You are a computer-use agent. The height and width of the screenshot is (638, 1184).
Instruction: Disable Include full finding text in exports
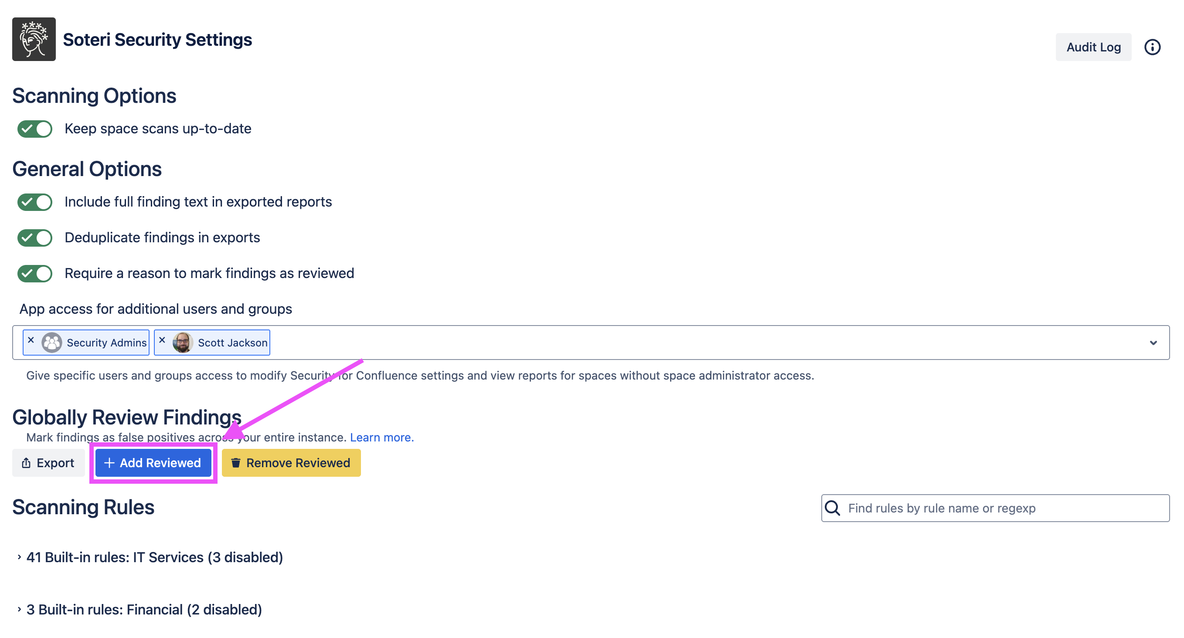pyautogui.click(x=35, y=202)
